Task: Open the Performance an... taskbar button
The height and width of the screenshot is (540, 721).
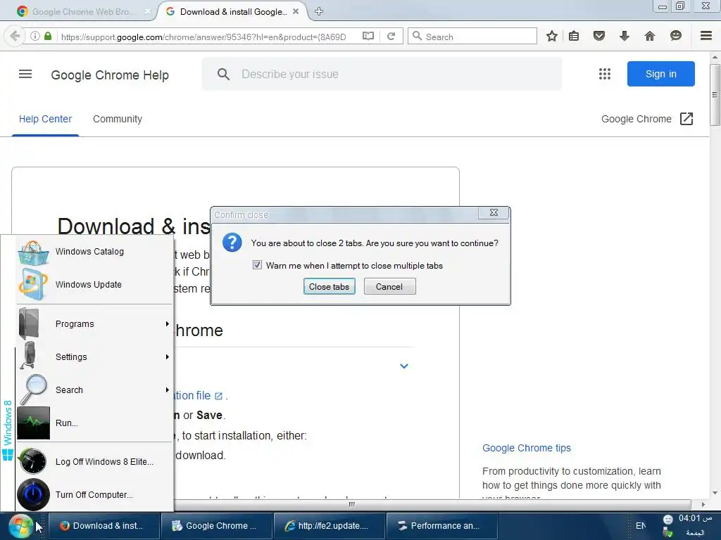Action: (x=442, y=526)
